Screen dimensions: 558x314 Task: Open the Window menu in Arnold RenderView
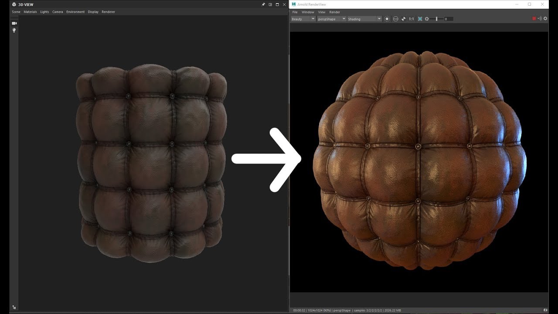click(308, 12)
